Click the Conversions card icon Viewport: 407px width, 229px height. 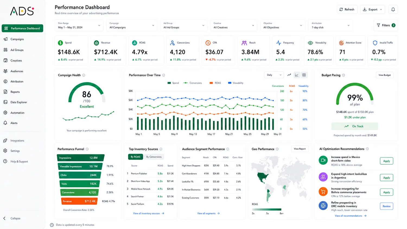[x=172, y=43]
